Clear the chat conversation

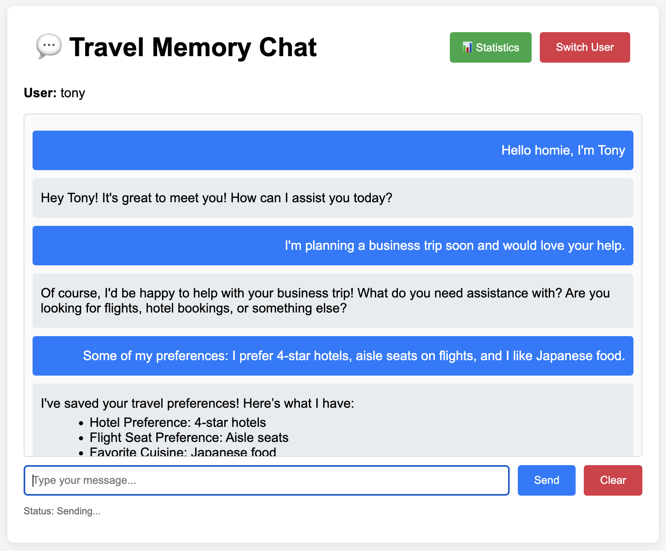click(613, 480)
